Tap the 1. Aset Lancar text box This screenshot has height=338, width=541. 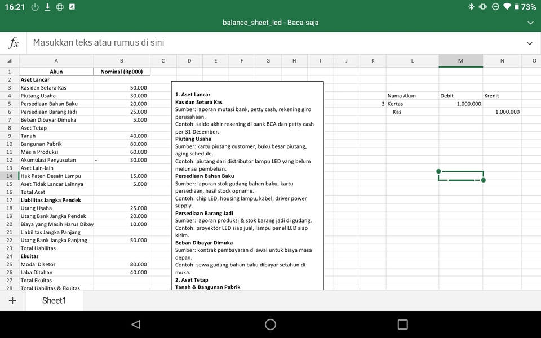[247, 186]
